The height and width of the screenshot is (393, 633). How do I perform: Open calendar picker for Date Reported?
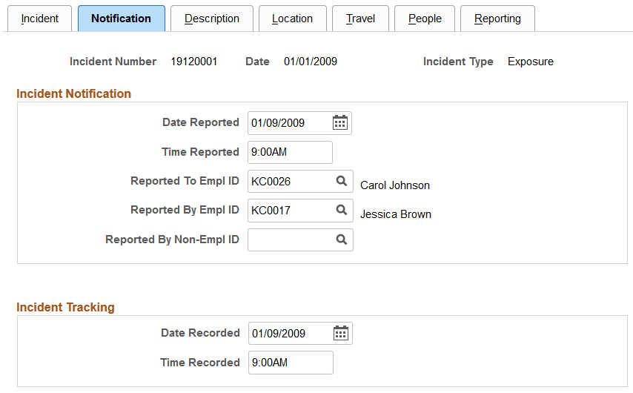click(x=340, y=123)
